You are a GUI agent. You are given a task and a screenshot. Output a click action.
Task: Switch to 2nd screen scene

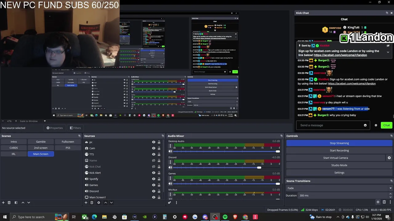point(41,148)
